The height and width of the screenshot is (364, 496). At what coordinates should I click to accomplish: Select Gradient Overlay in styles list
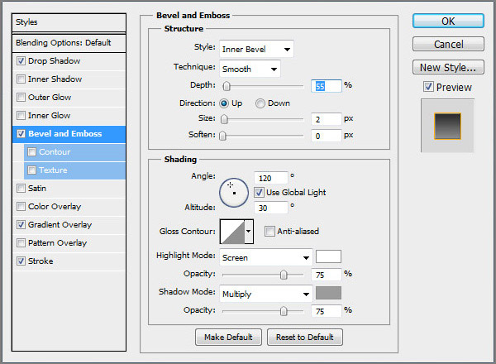tap(60, 225)
